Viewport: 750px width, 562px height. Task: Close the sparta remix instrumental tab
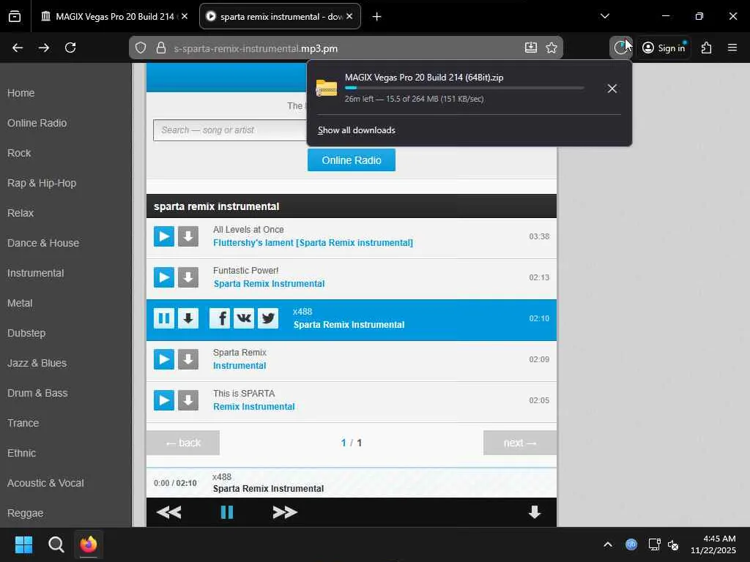click(x=349, y=17)
